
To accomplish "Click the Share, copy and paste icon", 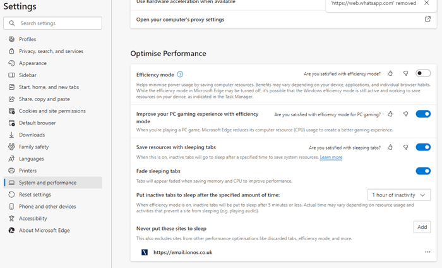I will pyautogui.click(x=11, y=99).
